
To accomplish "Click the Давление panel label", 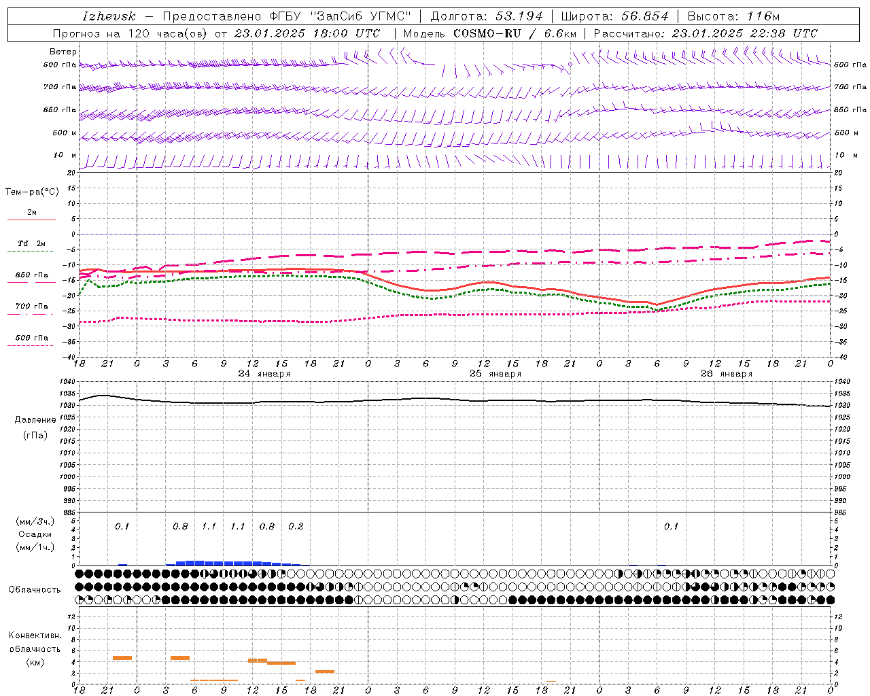I will click(35, 420).
